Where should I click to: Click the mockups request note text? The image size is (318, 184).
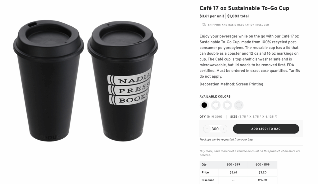coord(226,139)
